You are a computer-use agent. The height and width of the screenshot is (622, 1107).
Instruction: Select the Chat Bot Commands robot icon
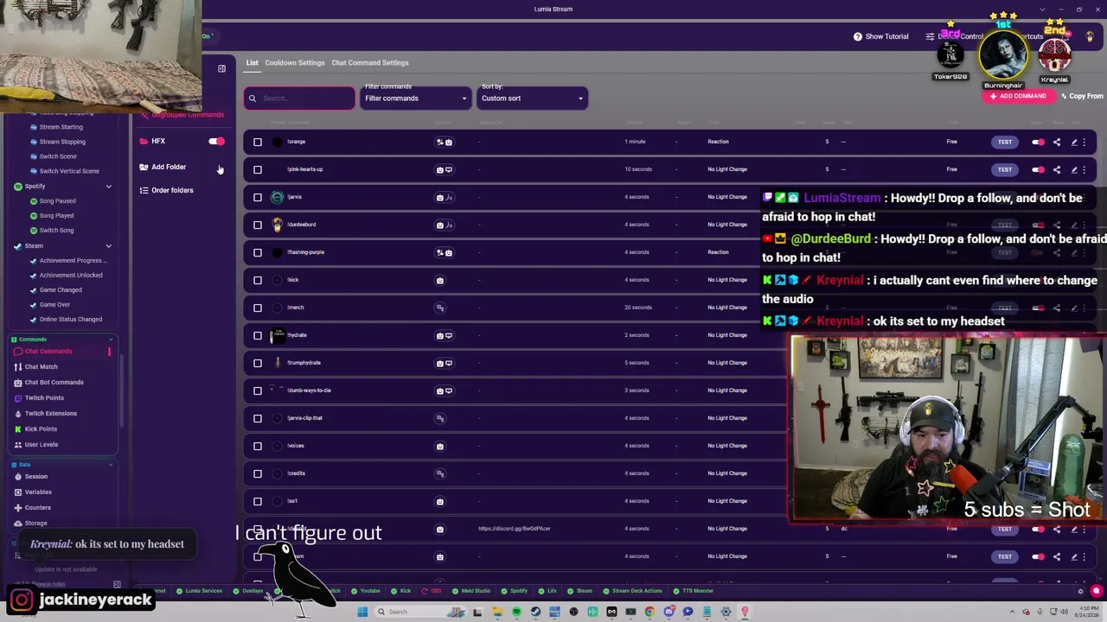click(x=17, y=383)
